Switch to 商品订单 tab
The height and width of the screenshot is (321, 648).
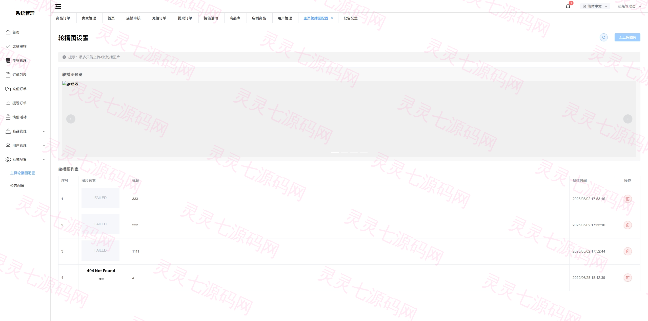pos(63,18)
